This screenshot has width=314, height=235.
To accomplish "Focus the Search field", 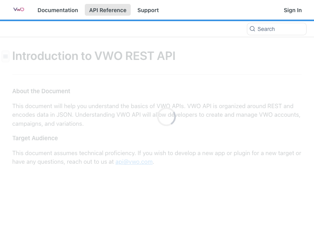I will tap(277, 29).
